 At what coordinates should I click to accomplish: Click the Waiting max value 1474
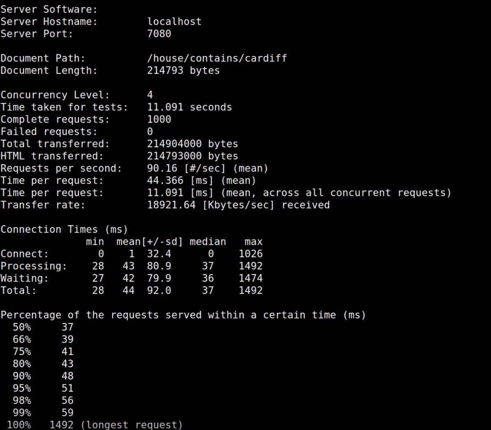tap(251, 278)
